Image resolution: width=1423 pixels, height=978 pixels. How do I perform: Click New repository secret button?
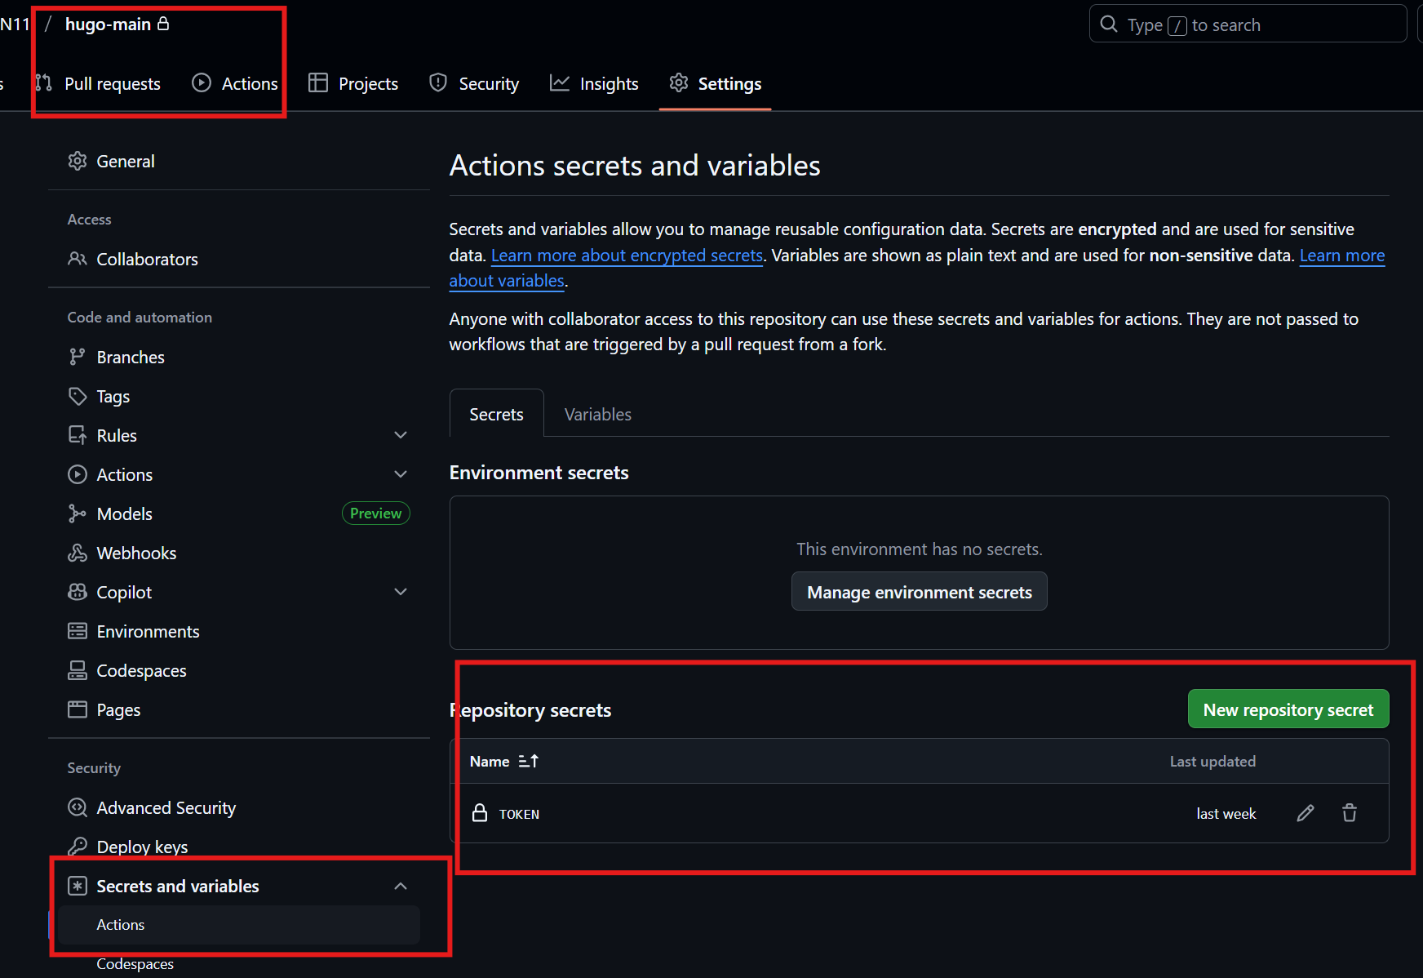point(1288,709)
